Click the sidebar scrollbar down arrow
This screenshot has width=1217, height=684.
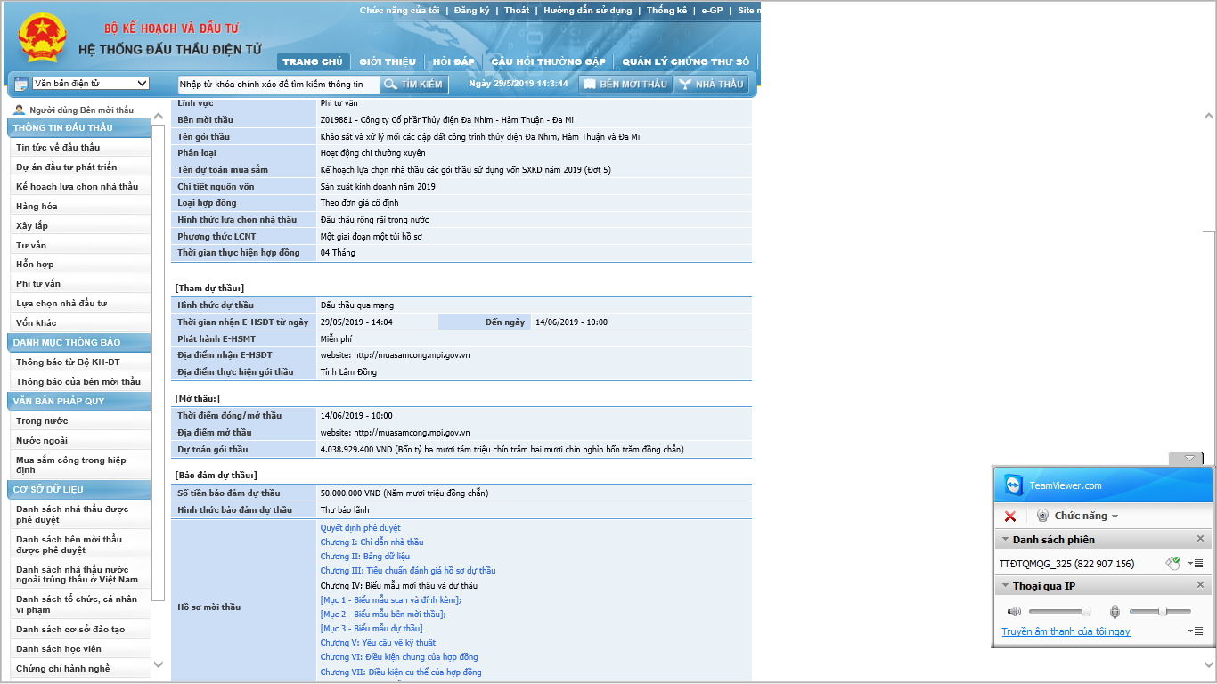159,664
